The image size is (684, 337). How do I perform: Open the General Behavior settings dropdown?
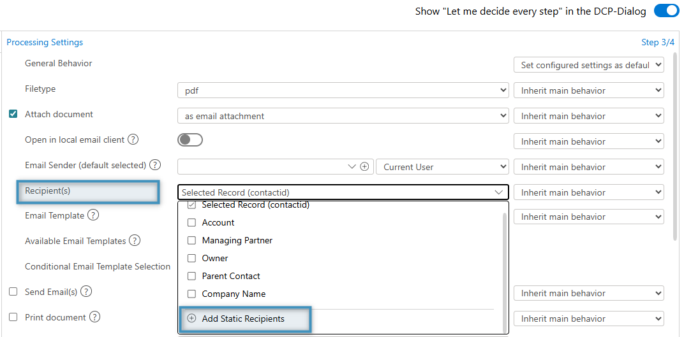click(588, 65)
